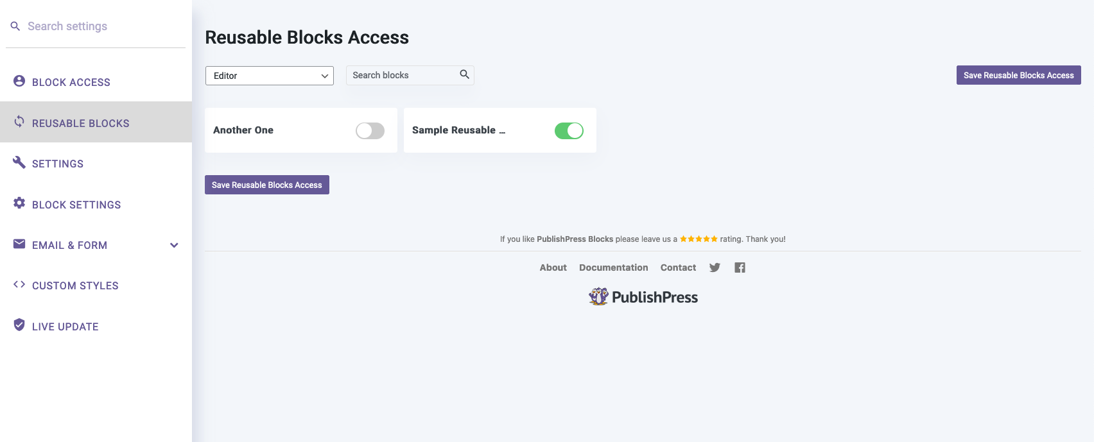Viewport: 1094px width, 442px height.
Task: Click the five-star rating stars
Action: (x=700, y=238)
